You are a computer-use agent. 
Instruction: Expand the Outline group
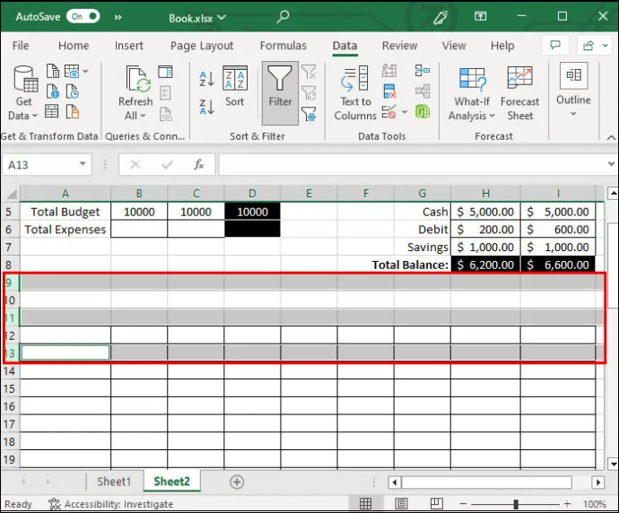coord(573,91)
